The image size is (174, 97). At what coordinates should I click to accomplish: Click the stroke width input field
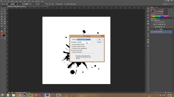pyautogui.click(x=20, y=4)
